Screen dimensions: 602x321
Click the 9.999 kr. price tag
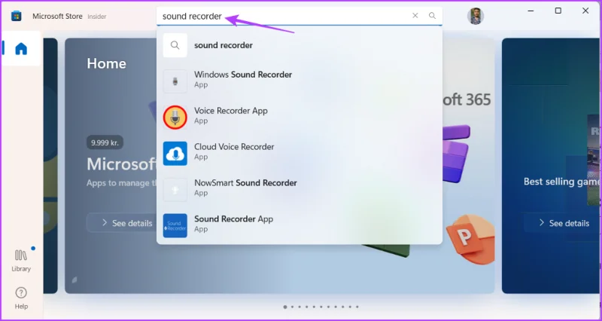(105, 142)
